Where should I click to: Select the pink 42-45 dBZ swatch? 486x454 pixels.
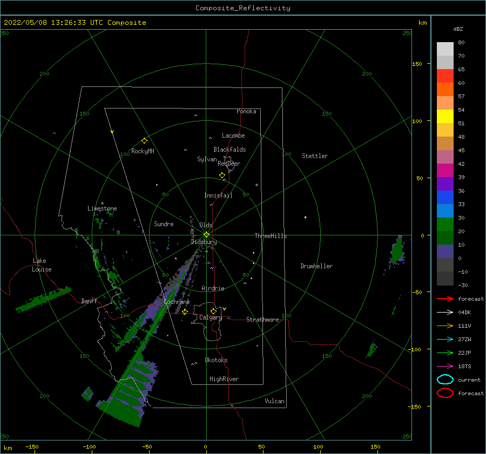445,157
